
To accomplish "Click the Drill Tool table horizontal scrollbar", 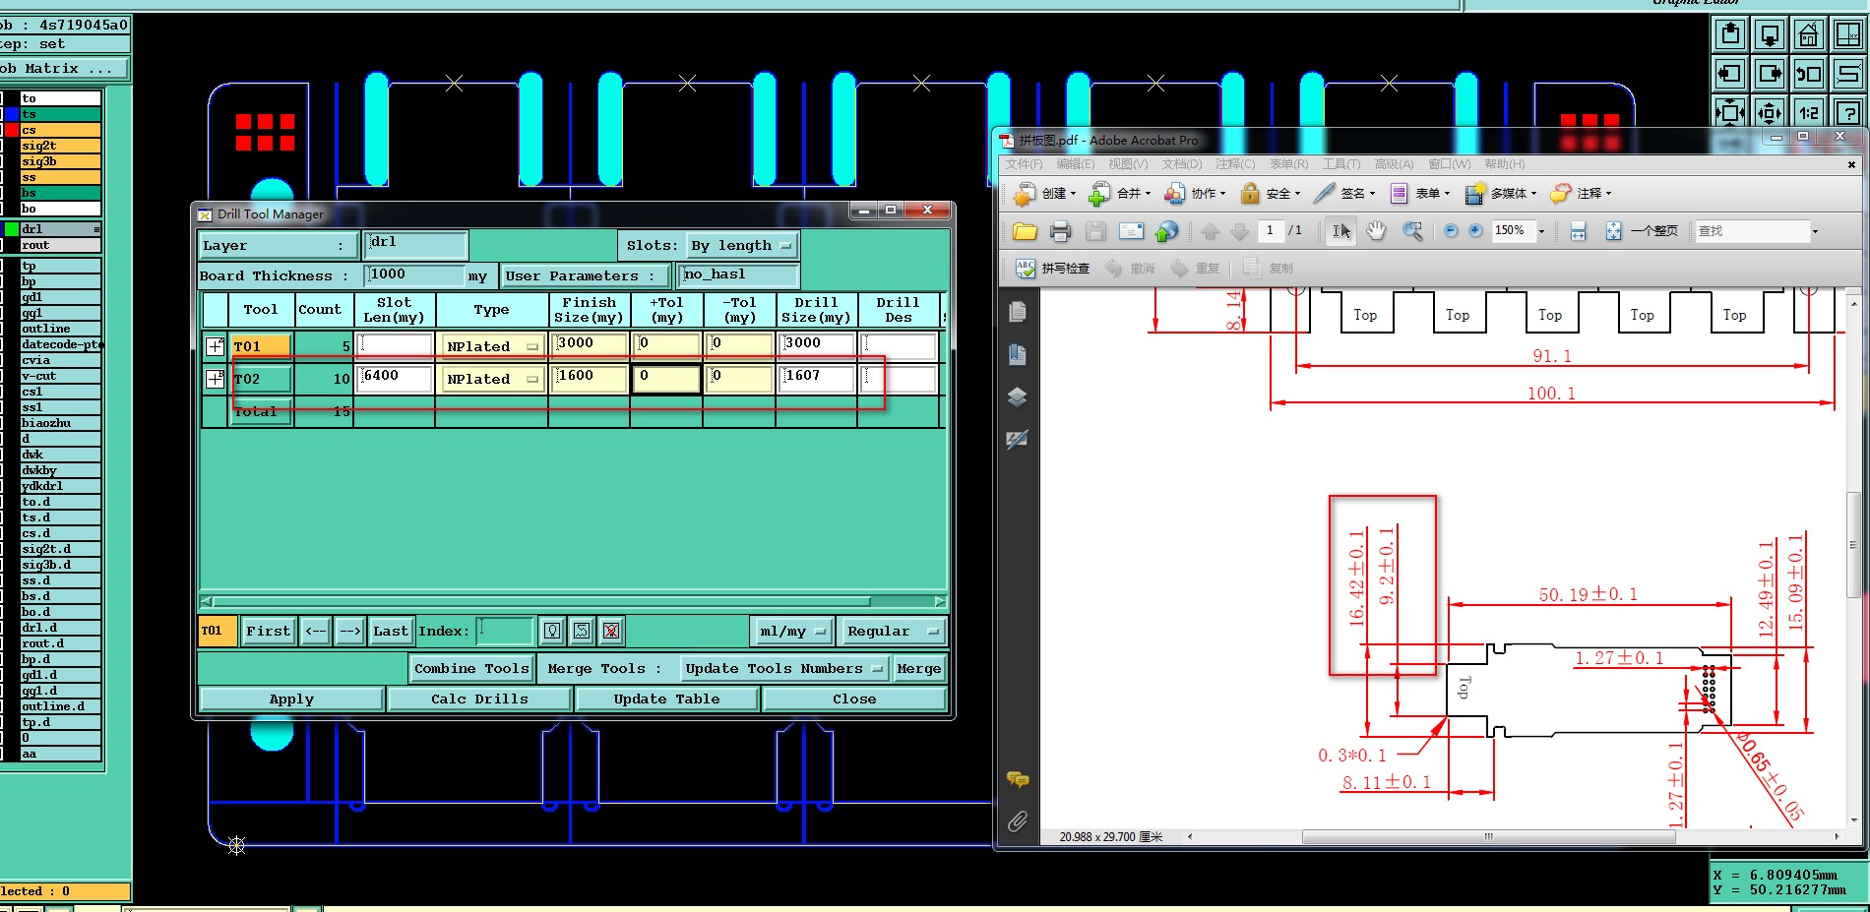I will click(x=573, y=601).
